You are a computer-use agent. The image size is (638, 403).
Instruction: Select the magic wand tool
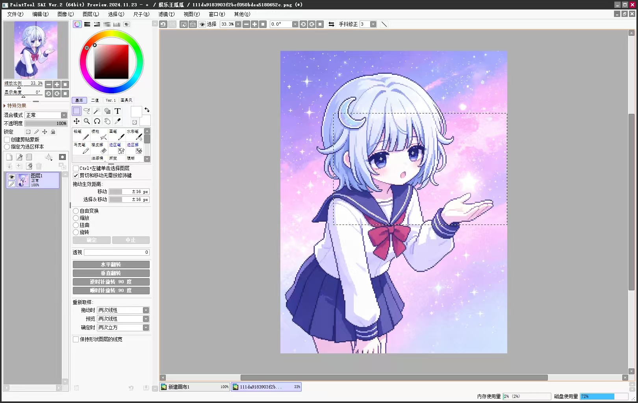(x=97, y=111)
